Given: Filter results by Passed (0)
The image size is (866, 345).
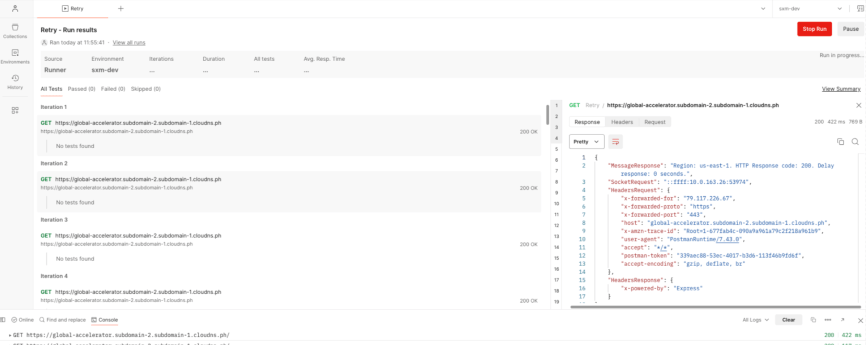Looking at the screenshot, I should click(x=81, y=89).
